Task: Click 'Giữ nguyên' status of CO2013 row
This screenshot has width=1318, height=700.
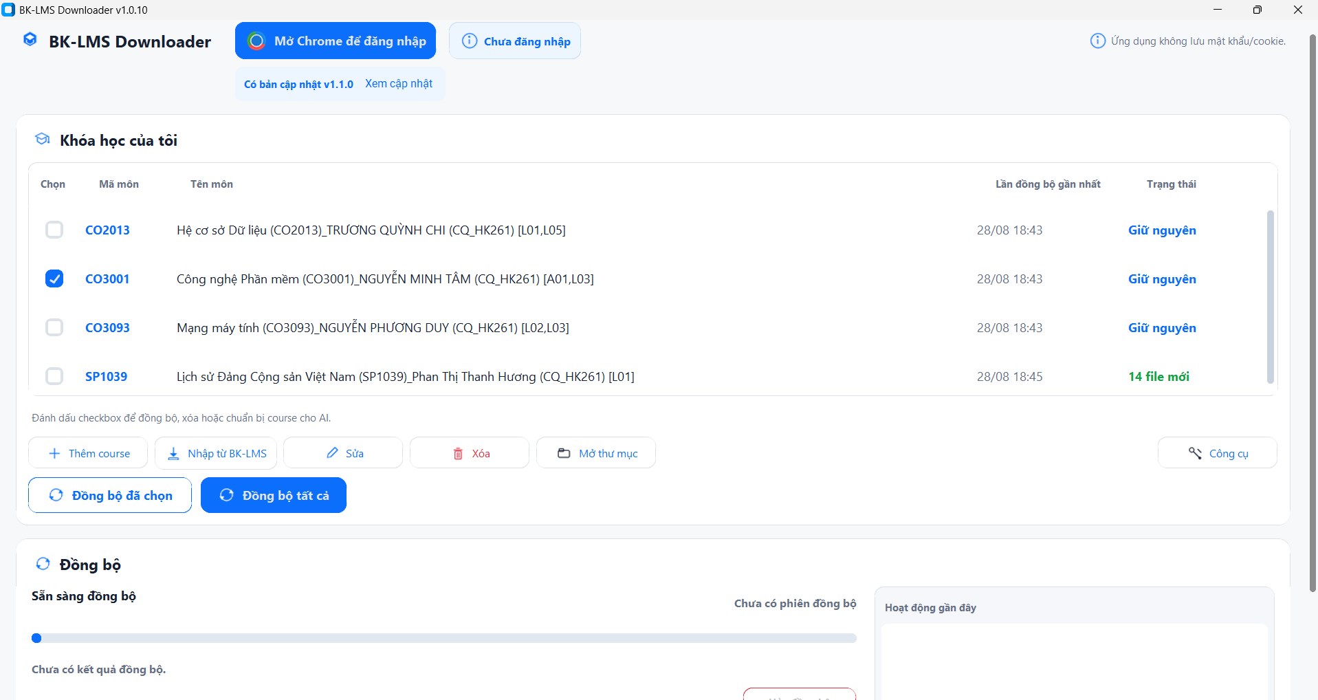Action: point(1162,230)
